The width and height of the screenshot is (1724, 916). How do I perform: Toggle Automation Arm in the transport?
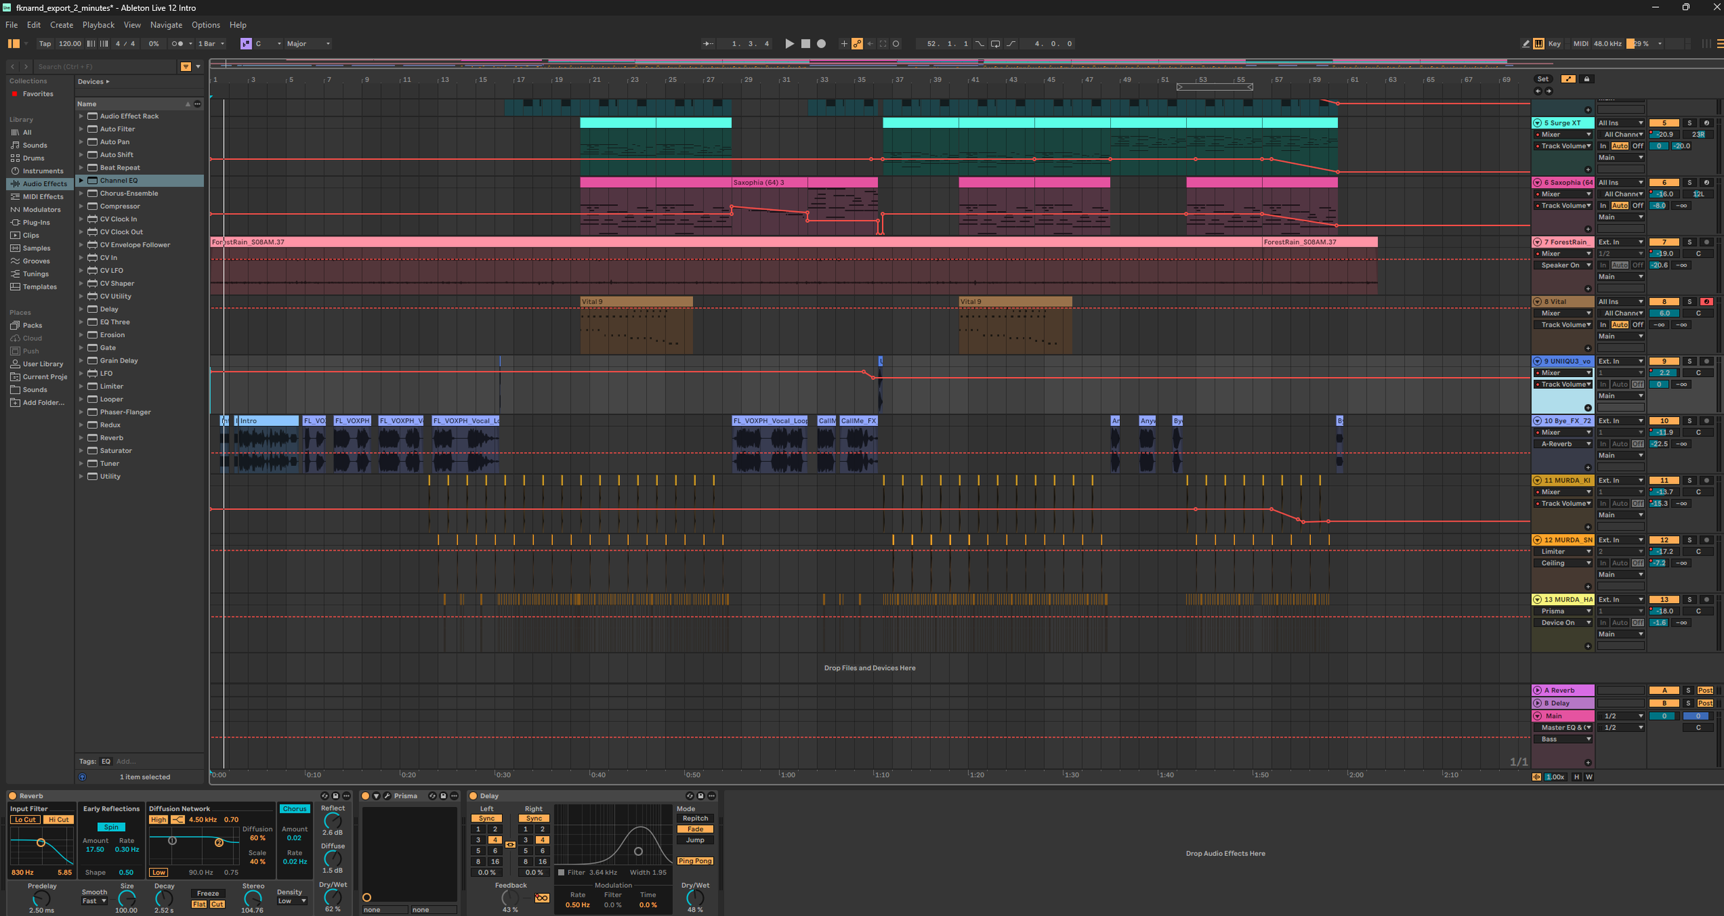coord(857,43)
